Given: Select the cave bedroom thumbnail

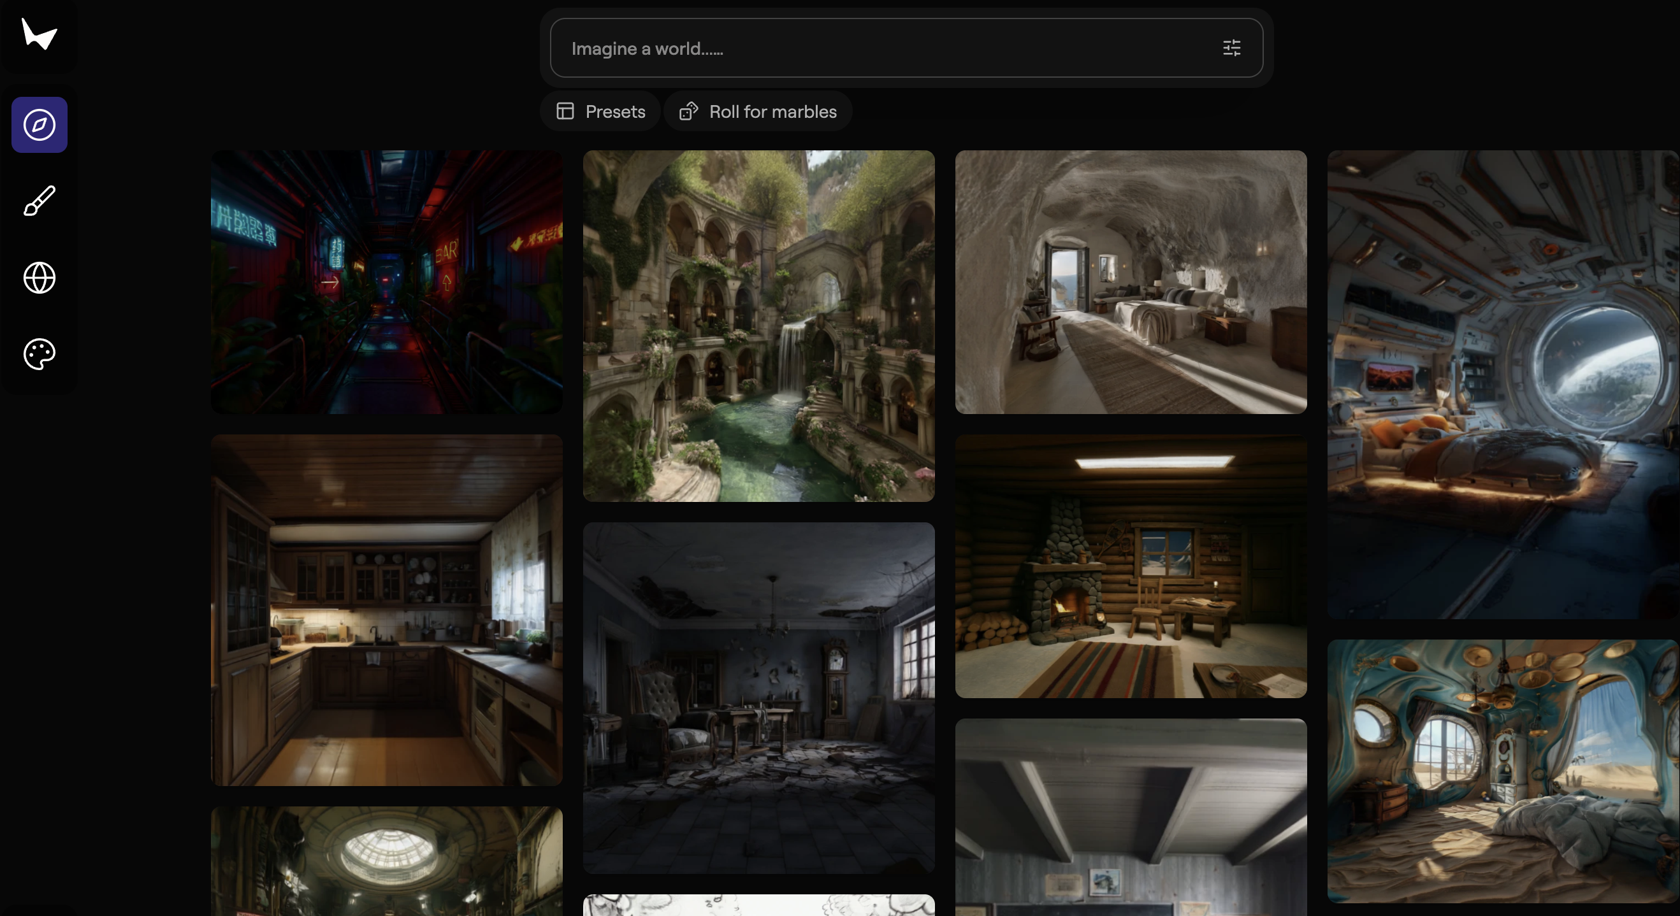Looking at the screenshot, I should [1131, 282].
